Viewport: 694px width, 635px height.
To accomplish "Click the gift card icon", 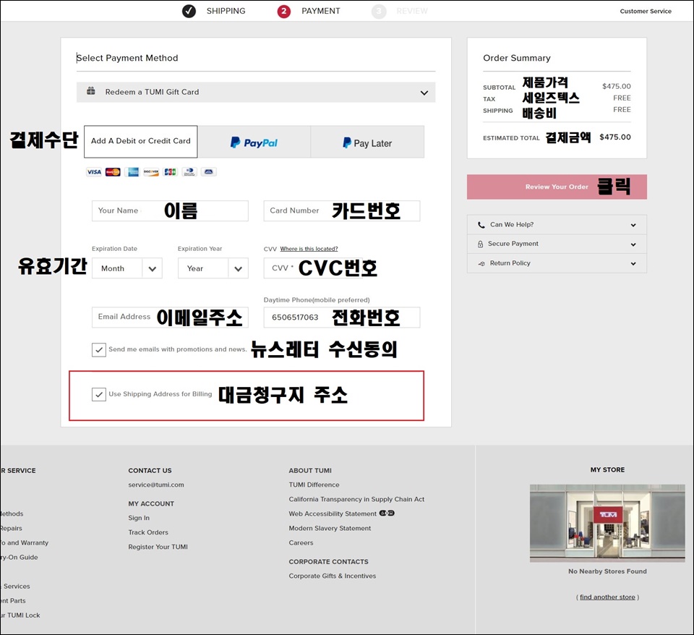I will pyautogui.click(x=91, y=91).
